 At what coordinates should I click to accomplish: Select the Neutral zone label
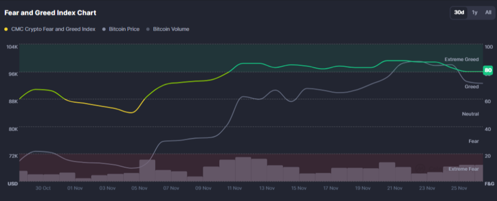pyautogui.click(x=470, y=114)
